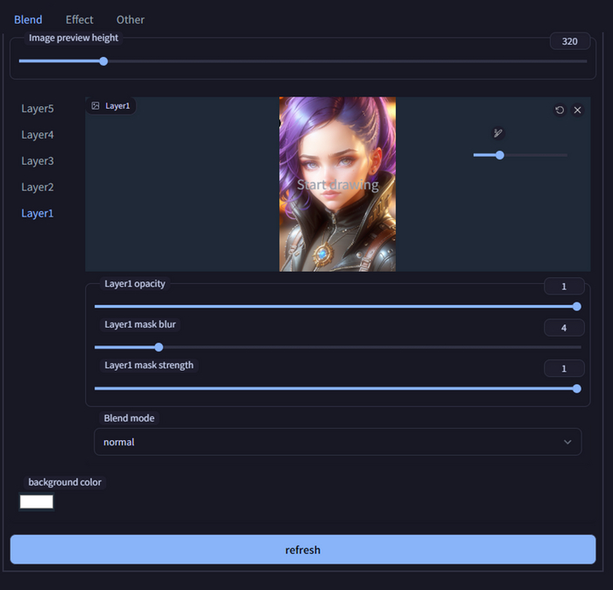This screenshot has width=613, height=590.
Task: Select the Layer2 tab
Action: pos(38,187)
